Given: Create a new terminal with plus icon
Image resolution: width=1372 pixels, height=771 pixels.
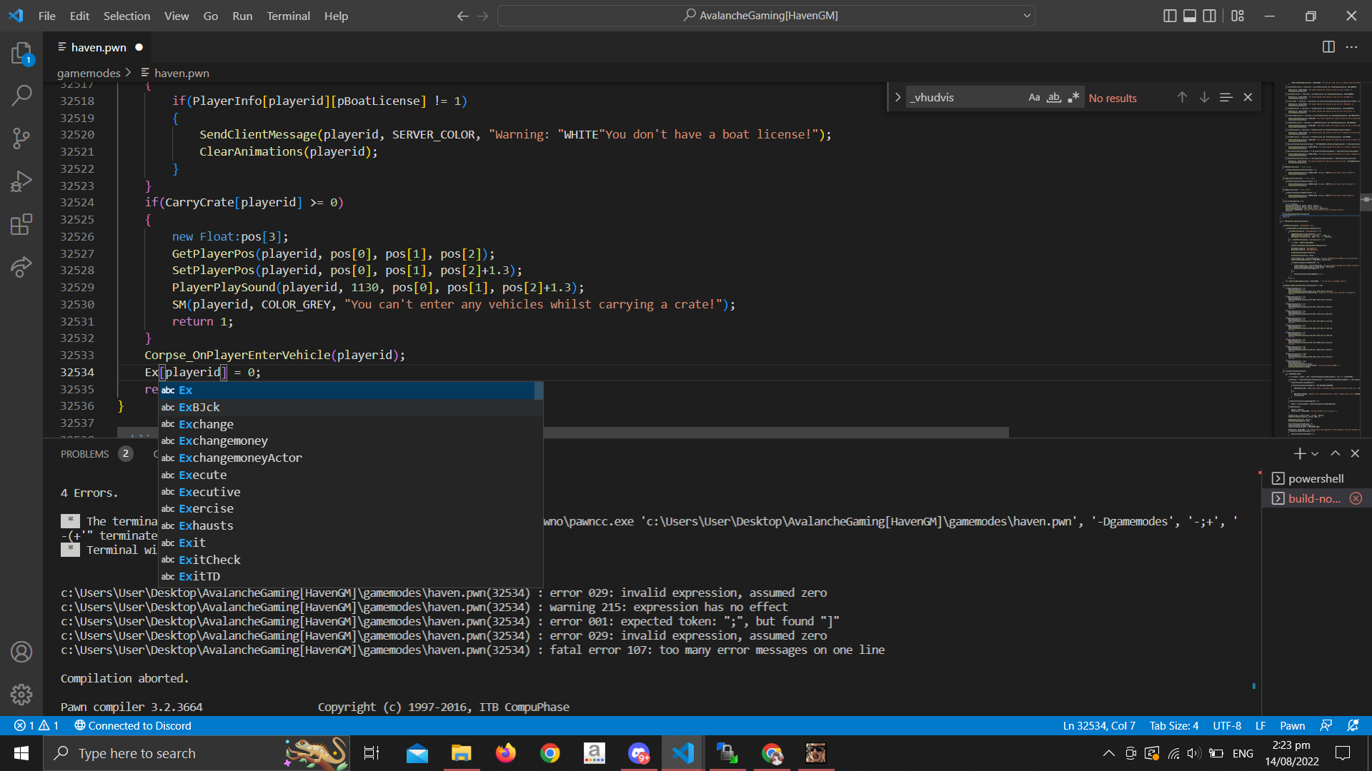Looking at the screenshot, I should pyautogui.click(x=1299, y=454).
